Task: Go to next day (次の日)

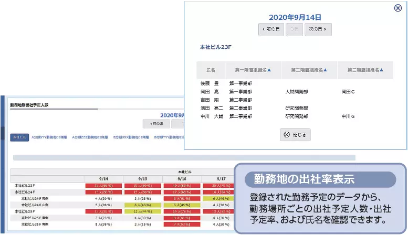Action: point(318,30)
